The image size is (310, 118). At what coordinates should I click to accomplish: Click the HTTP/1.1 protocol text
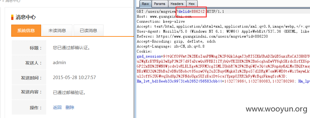pos(215,12)
